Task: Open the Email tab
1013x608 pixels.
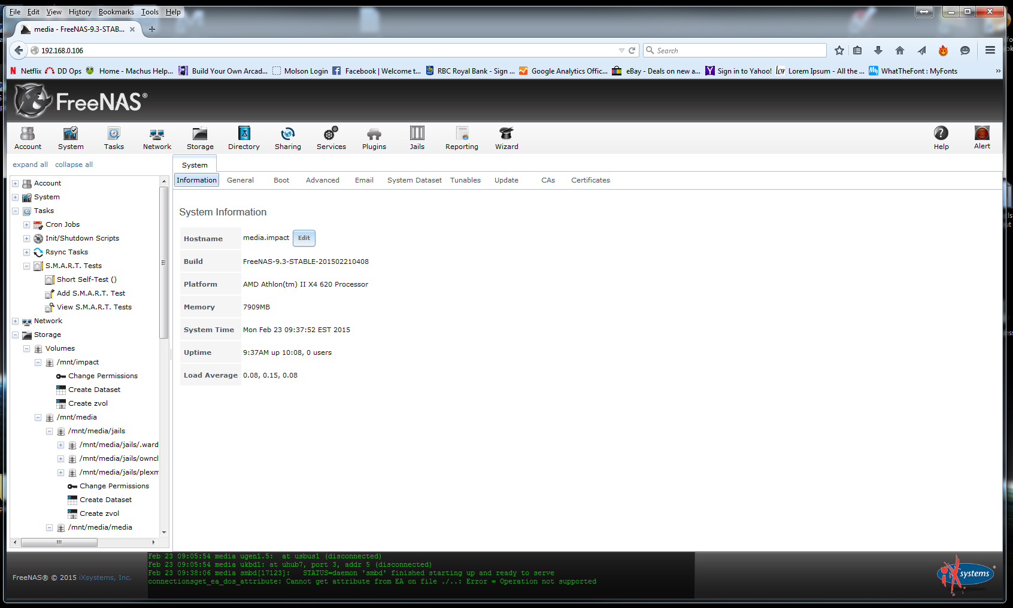Action: (x=364, y=180)
